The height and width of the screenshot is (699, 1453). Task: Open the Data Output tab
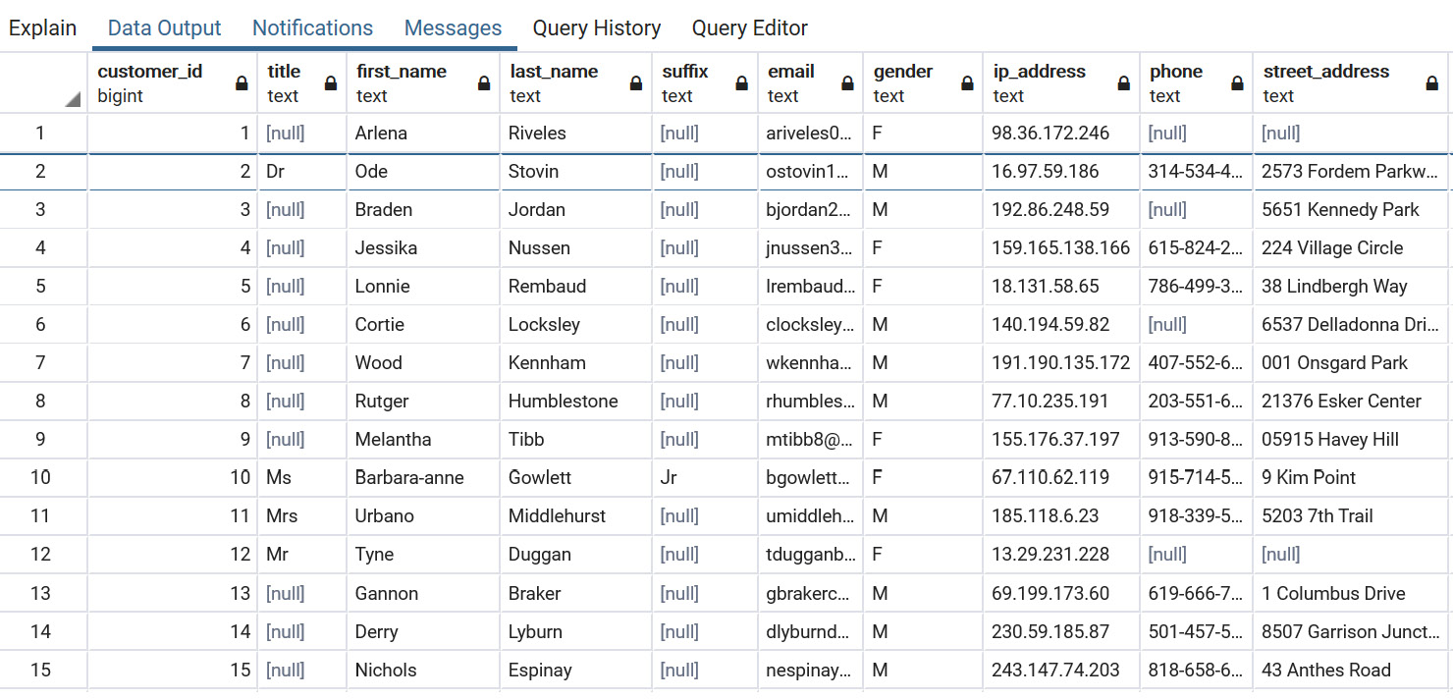click(165, 27)
